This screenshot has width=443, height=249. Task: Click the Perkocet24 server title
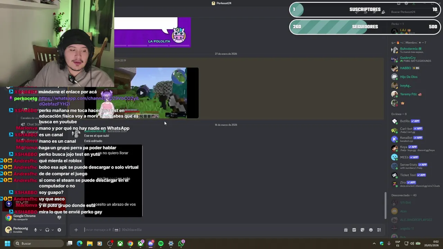(x=224, y=3)
